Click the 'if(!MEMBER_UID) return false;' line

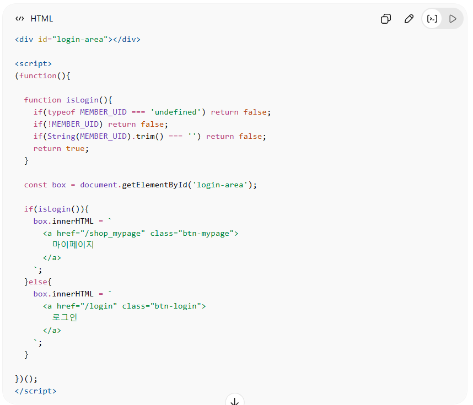pyautogui.click(x=100, y=124)
